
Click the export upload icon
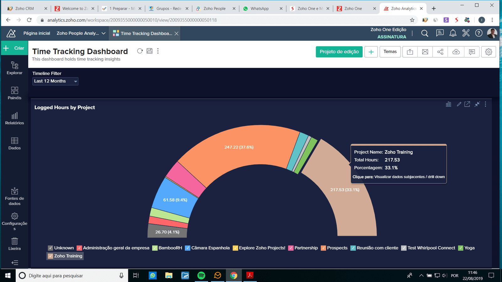tap(410, 52)
